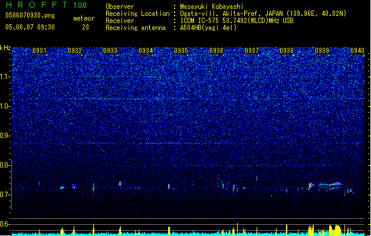Click the date stamp 05.06.07 09:30
The image size is (371, 236).
[x=30, y=27]
